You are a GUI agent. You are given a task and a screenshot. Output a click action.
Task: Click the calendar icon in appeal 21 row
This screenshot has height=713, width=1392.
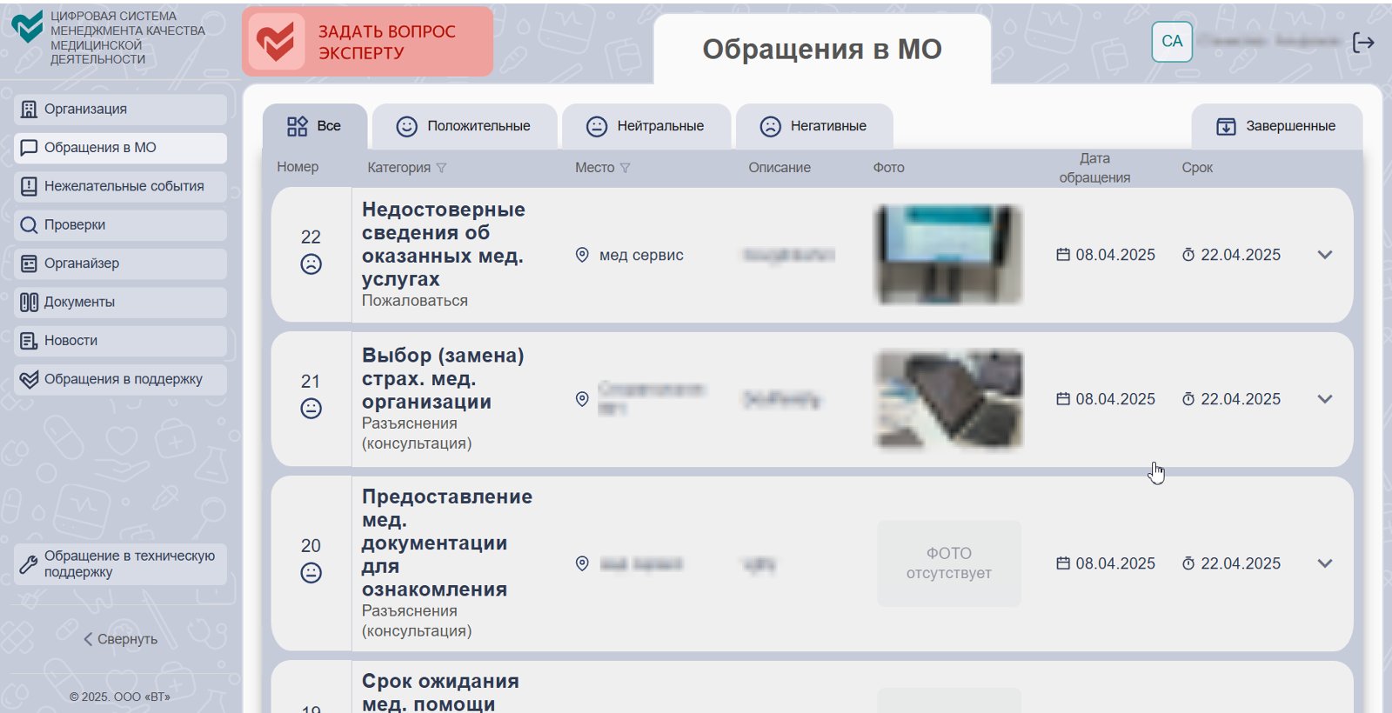[1063, 399]
